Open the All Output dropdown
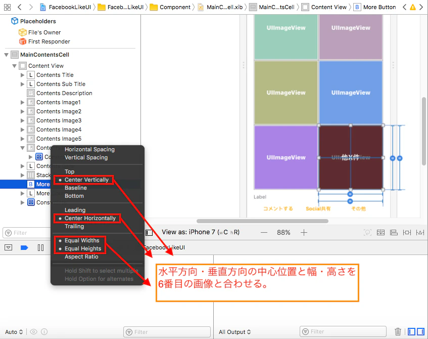 [235, 332]
